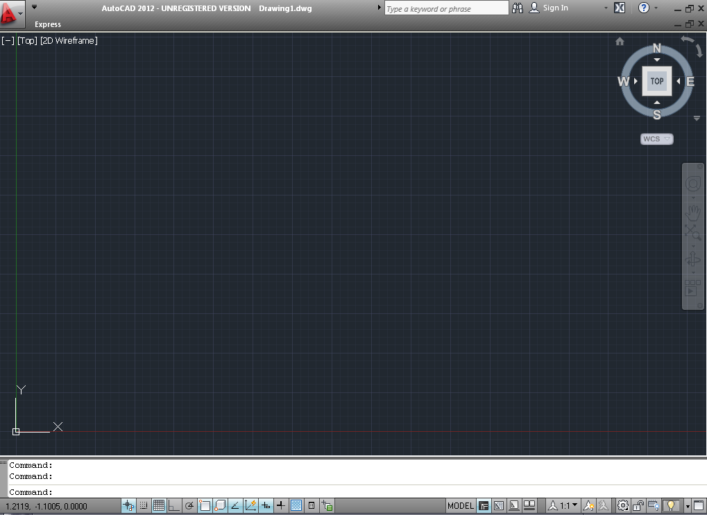The height and width of the screenshot is (515, 707).
Task: Toggle Dynamic UCS in status bar
Action: (250, 505)
